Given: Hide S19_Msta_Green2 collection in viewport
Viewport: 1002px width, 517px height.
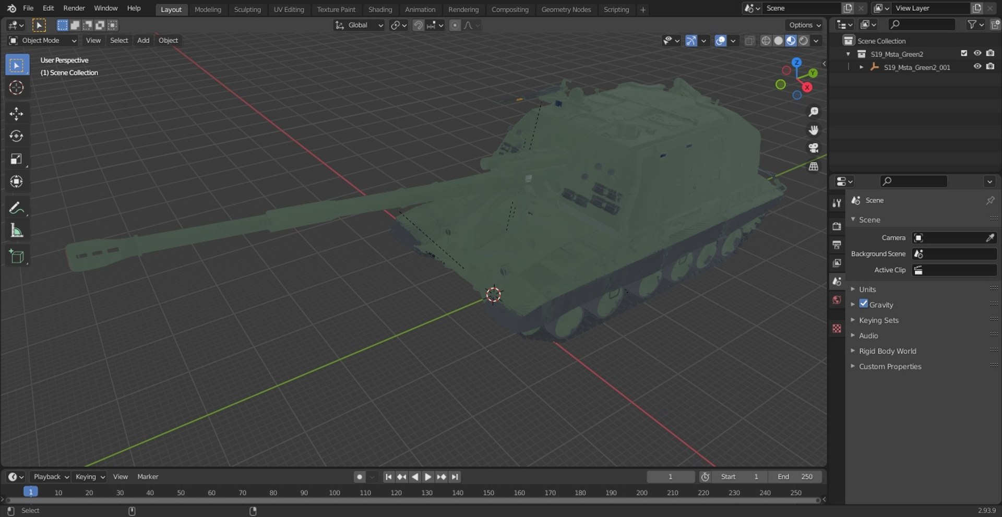Looking at the screenshot, I should pyautogui.click(x=977, y=53).
